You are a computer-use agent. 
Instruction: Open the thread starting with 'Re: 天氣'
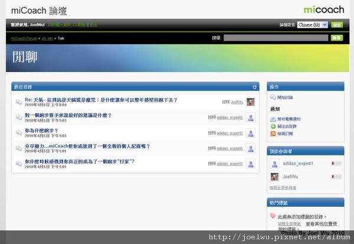tap(101, 100)
